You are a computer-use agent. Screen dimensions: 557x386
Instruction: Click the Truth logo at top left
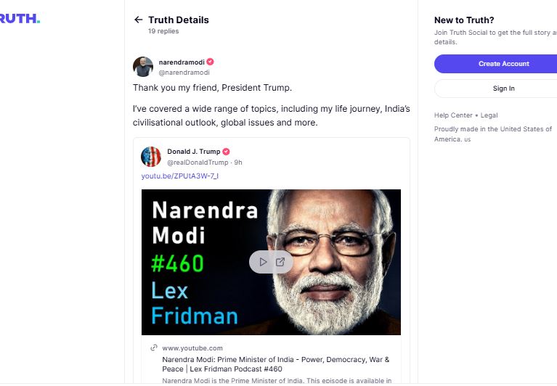[x=18, y=18]
